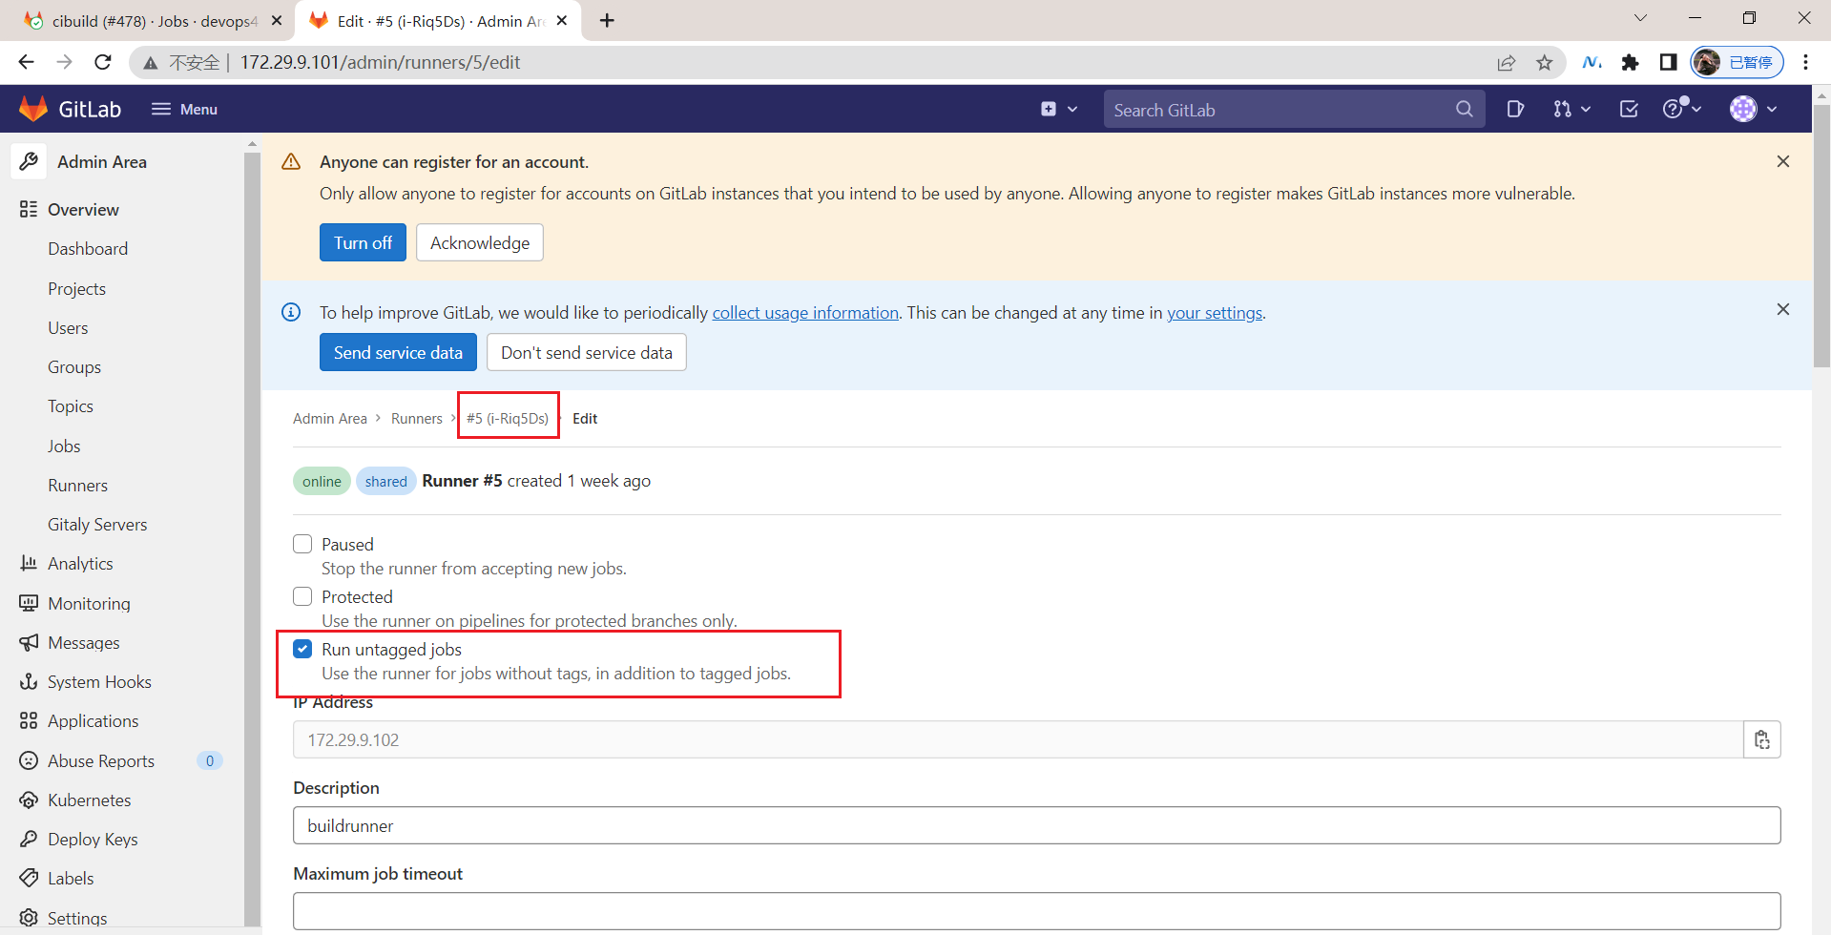Click the Abuse Reports count badge
The image size is (1831, 935).
210,760
